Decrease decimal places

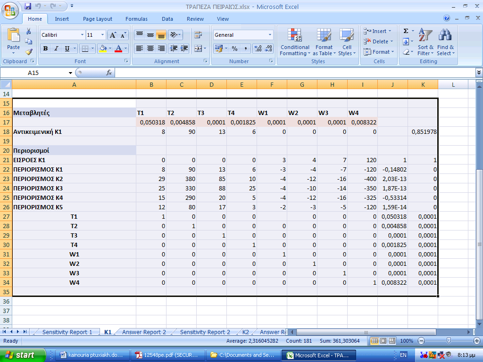tap(268, 49)
